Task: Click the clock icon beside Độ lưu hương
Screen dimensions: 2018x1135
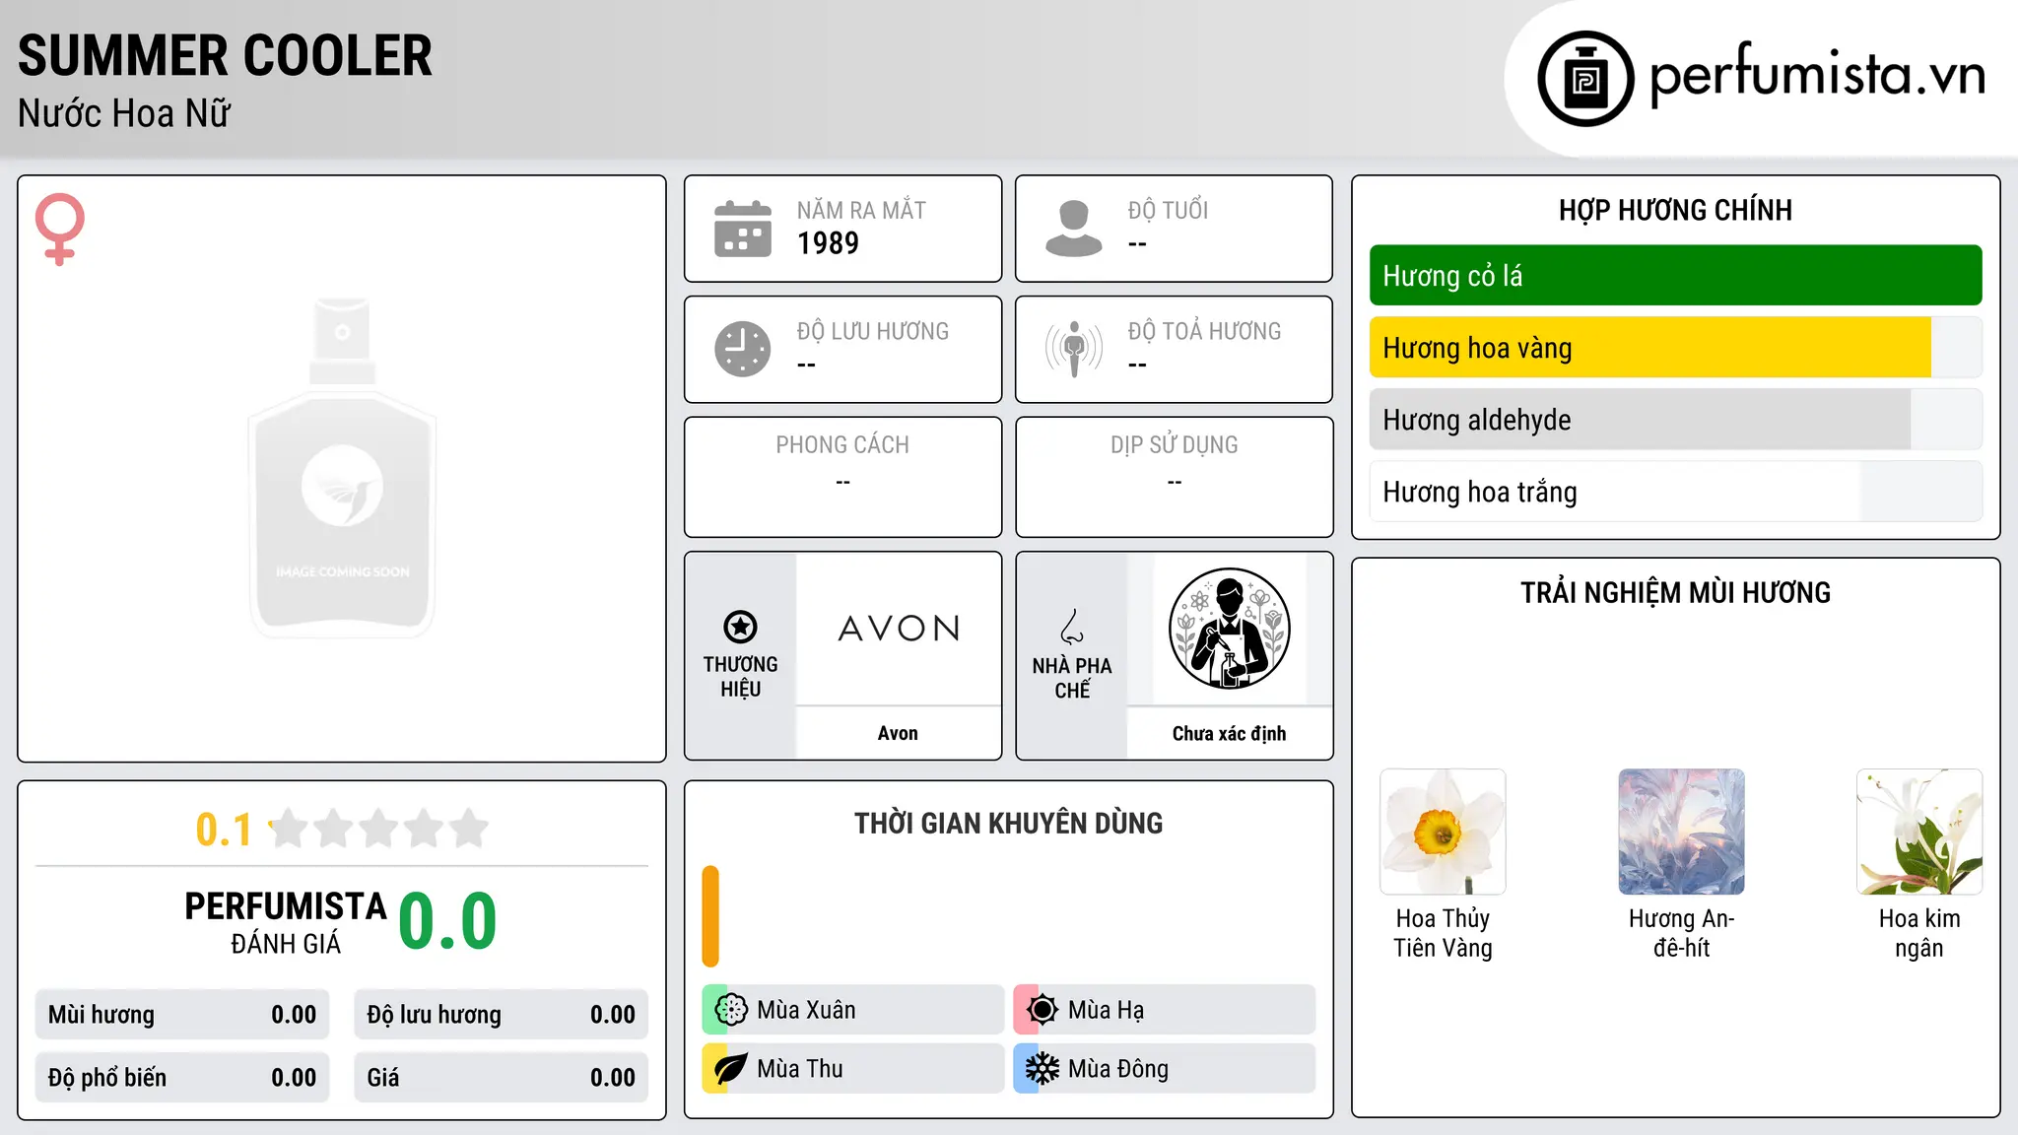Action: (743, 349)
